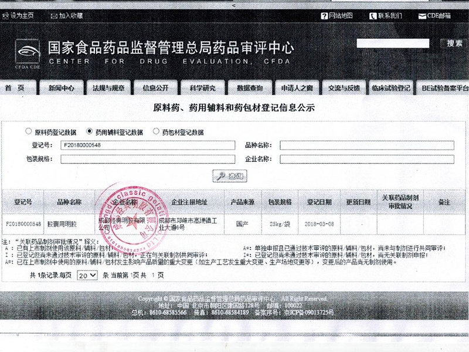Click the 查询 search button
This screenshot has width=469, height=352.
[x=230, y=176]
